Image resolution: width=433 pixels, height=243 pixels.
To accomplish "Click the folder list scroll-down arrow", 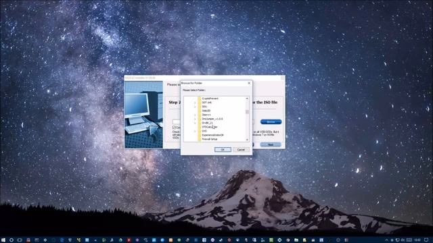I will (247, 140).
